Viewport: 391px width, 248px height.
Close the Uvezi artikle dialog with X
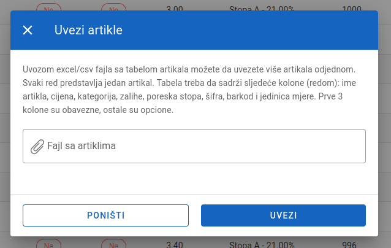pyautogui.click(x=28, y=30)
